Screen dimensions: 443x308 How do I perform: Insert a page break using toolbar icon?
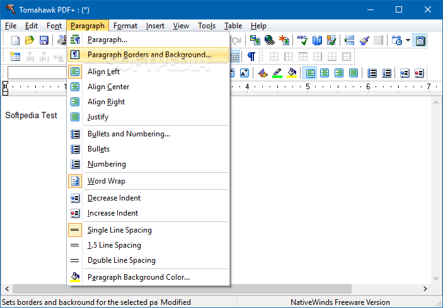(x=350, y=40)
